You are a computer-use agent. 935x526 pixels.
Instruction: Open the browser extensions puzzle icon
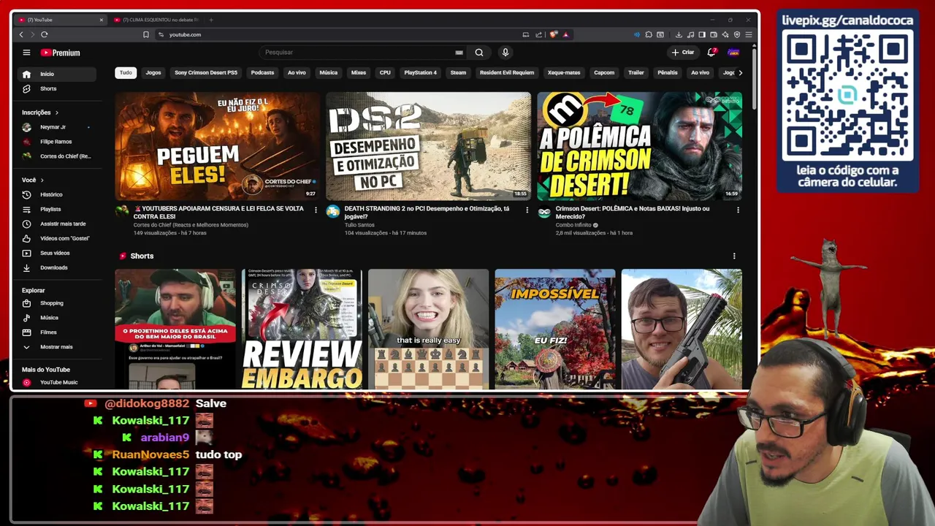click(649, 34)
